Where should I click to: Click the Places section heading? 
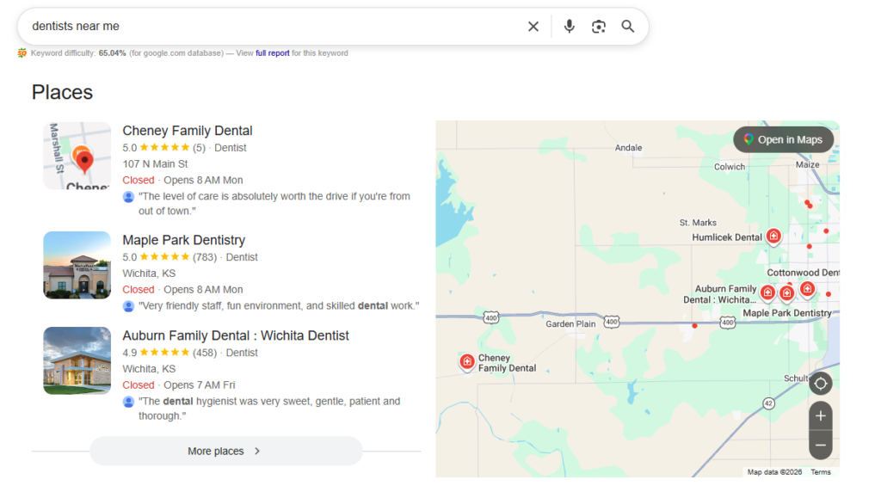[62, 93]
